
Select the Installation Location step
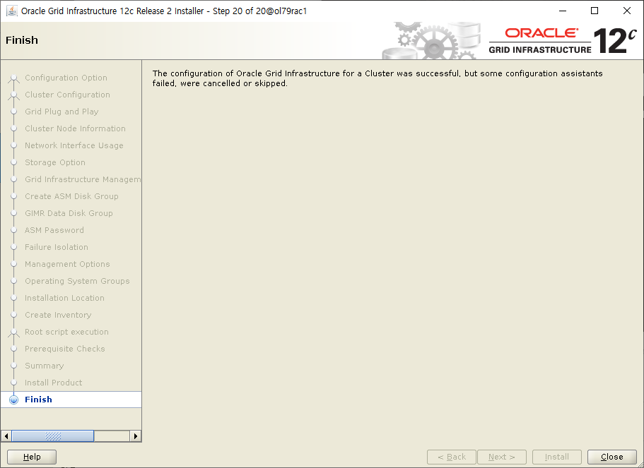(64, 298)
